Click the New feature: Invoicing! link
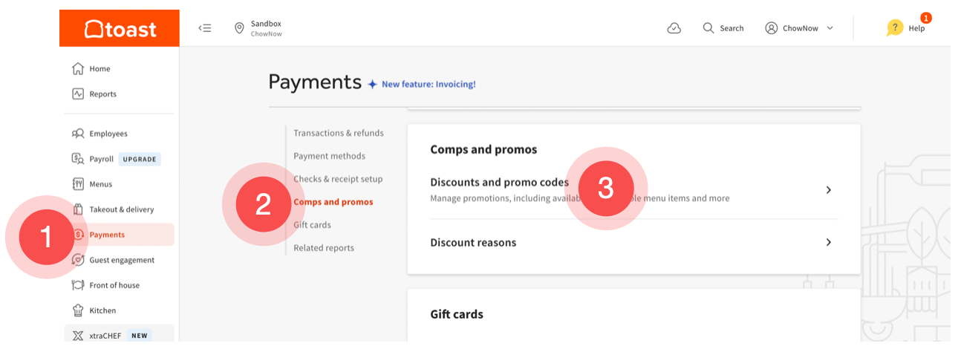 (429, 85)
